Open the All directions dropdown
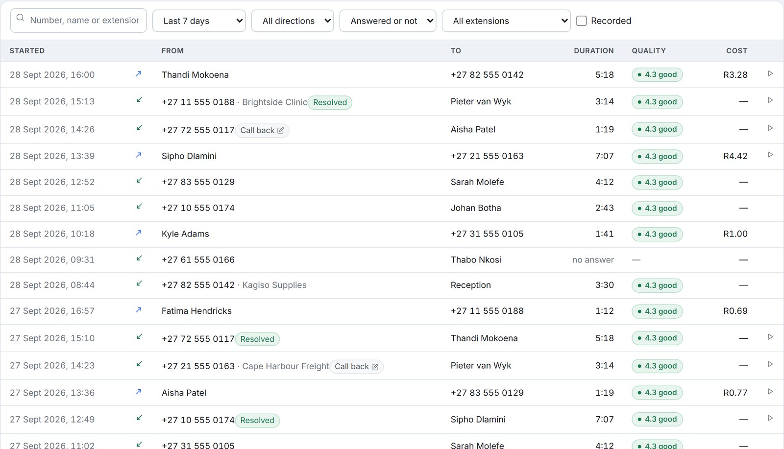784x449 pixels. click(293, 21)
